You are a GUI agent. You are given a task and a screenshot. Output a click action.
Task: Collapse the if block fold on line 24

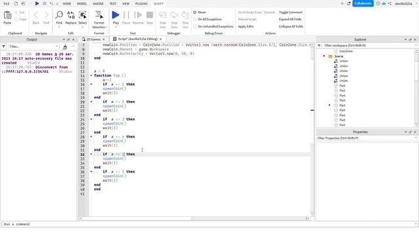[91, 119]
